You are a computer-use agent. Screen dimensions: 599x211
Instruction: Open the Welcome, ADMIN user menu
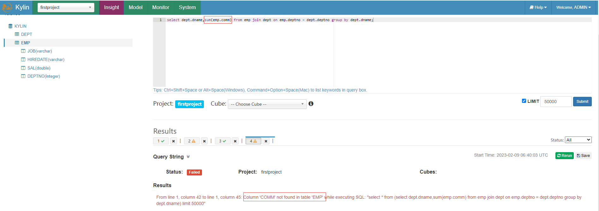coord(573,8)
